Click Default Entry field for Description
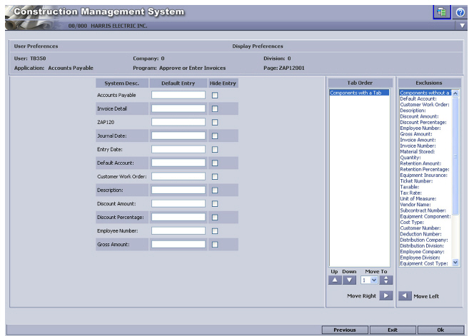474x336 pixels. pos(178,190)
